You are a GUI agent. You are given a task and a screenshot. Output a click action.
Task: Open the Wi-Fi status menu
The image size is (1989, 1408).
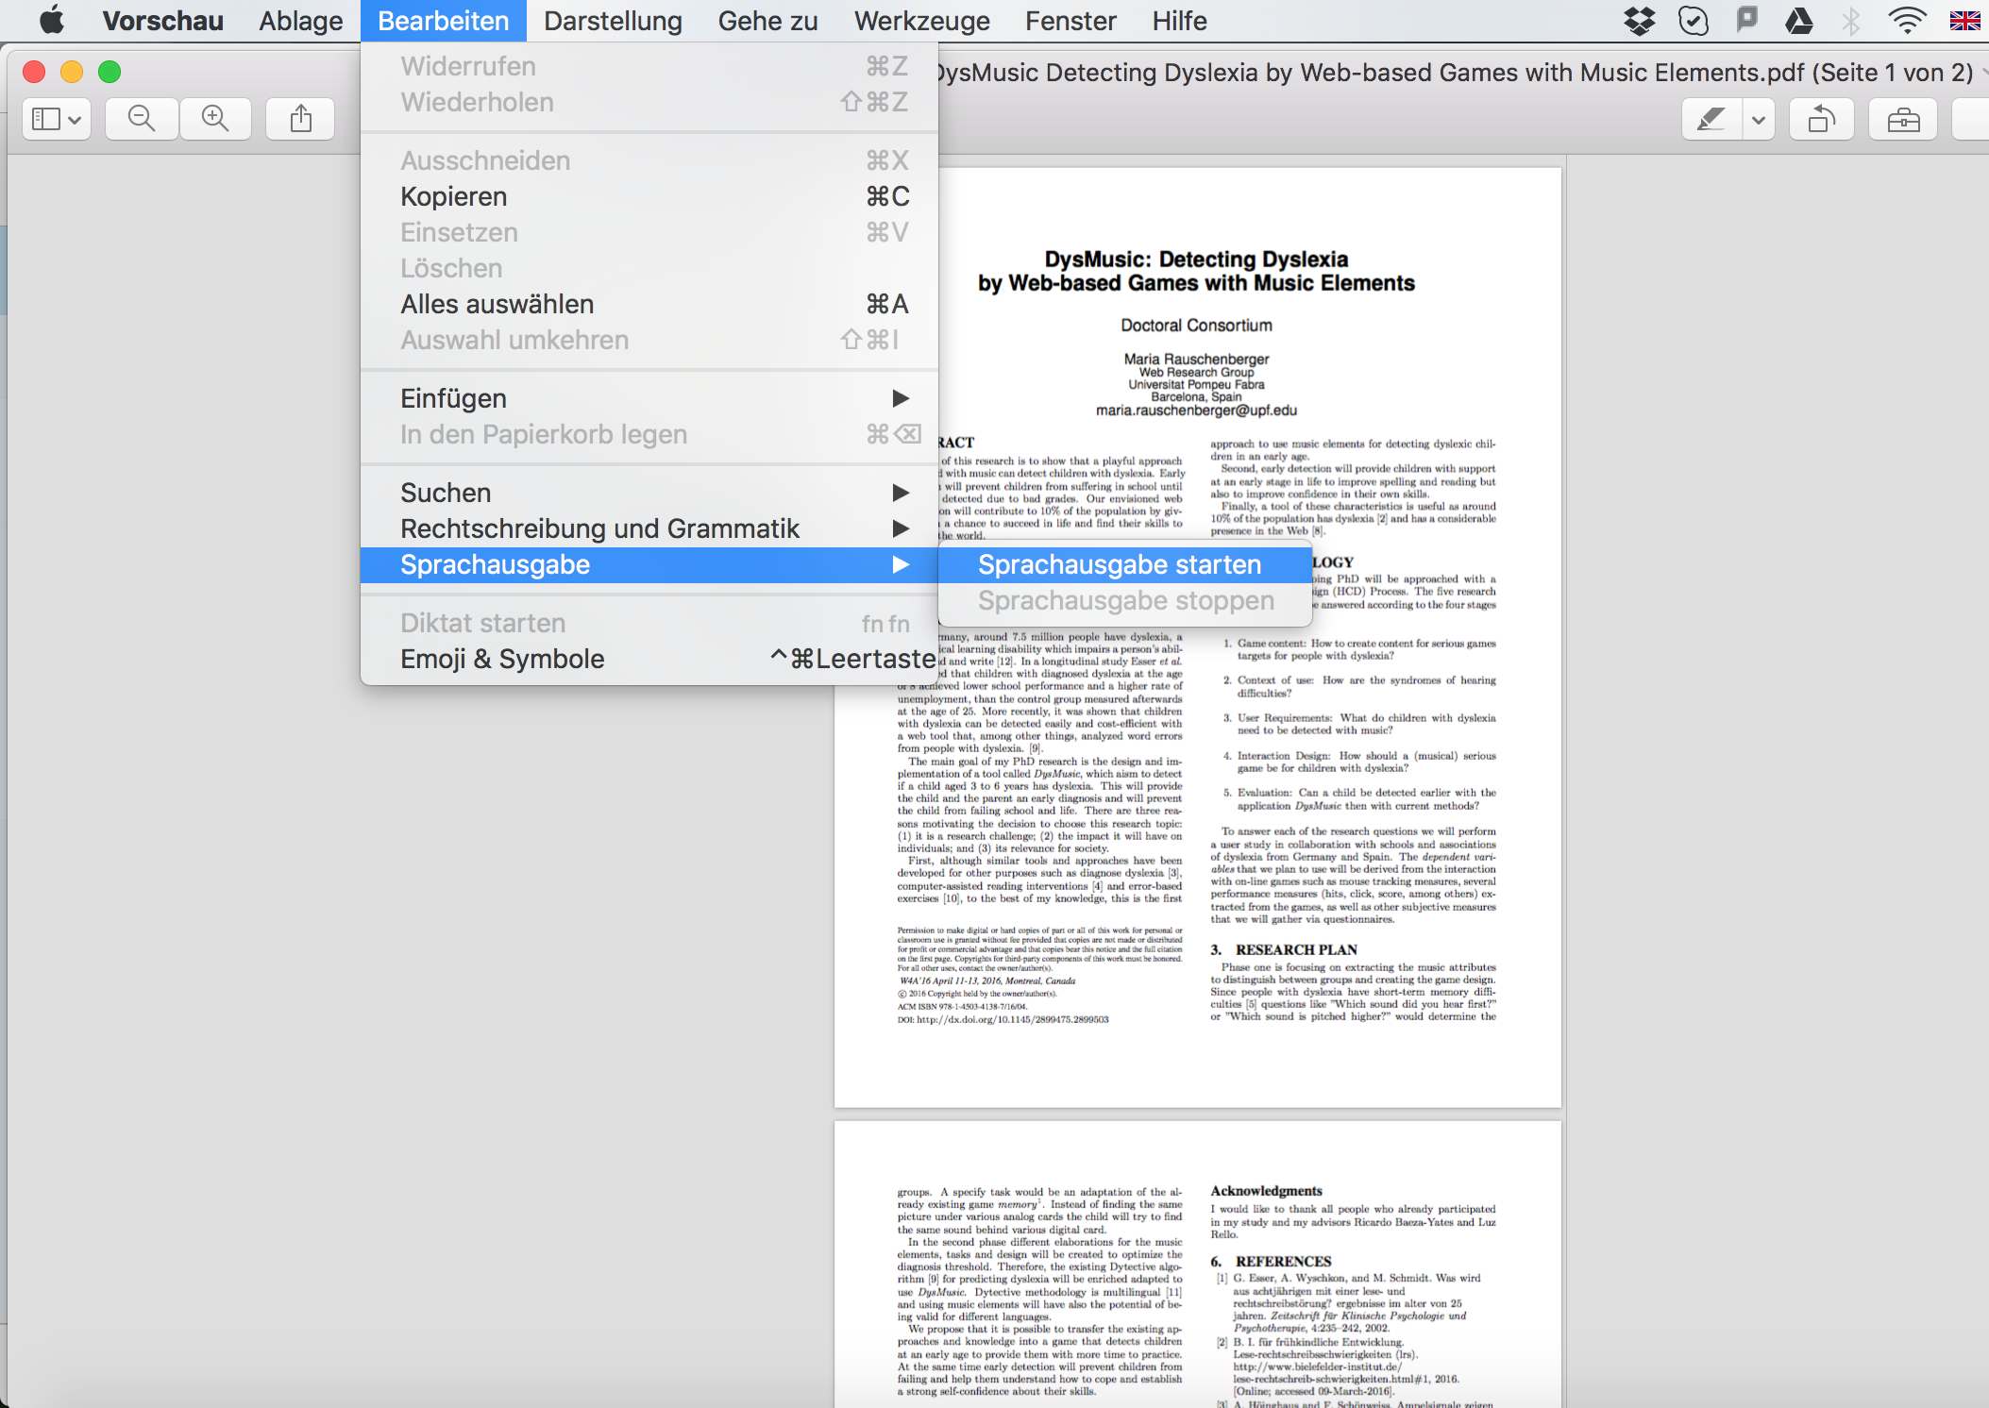pos(1907,20)
